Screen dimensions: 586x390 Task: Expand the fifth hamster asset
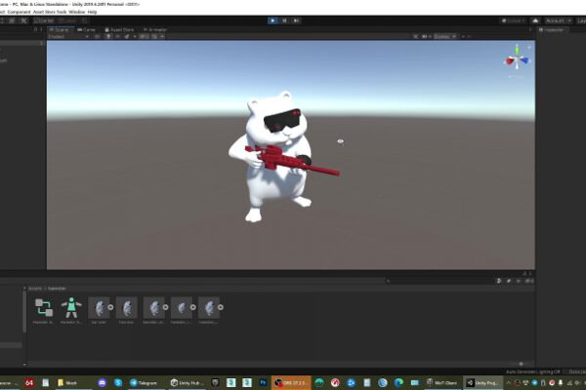(221, 307)
